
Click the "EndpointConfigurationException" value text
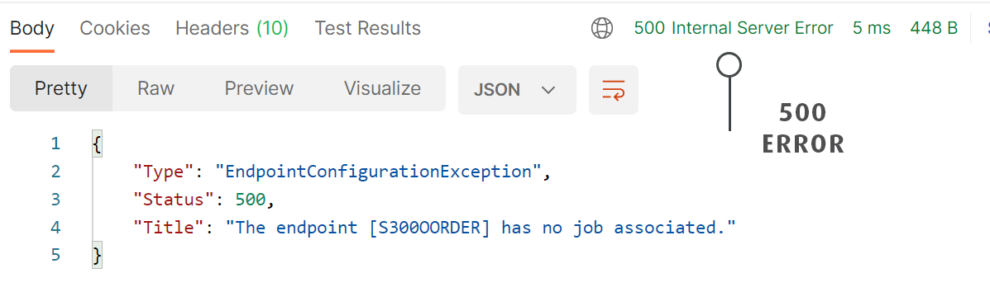(379, 172)
